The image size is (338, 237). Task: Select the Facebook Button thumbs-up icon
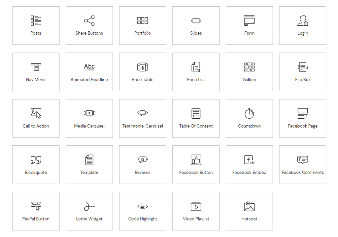pyautogui.click(x=196, y=160)
